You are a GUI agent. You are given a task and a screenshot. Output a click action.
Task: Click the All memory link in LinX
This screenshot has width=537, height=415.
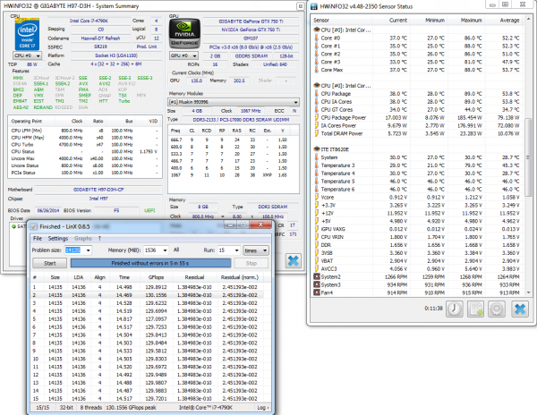point(176,250)
